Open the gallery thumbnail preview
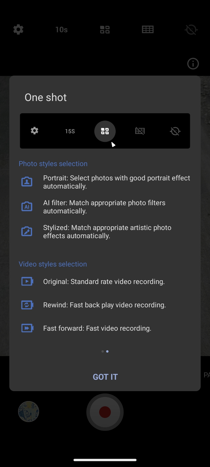210x467 pixels. pyautogui.click(x=29, y=412)
